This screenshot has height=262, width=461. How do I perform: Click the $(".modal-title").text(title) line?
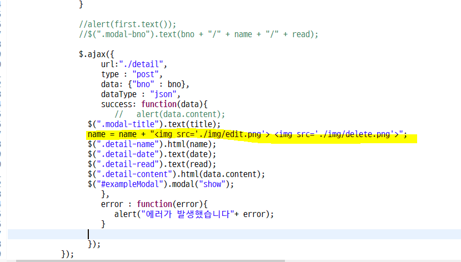[154, 124]
